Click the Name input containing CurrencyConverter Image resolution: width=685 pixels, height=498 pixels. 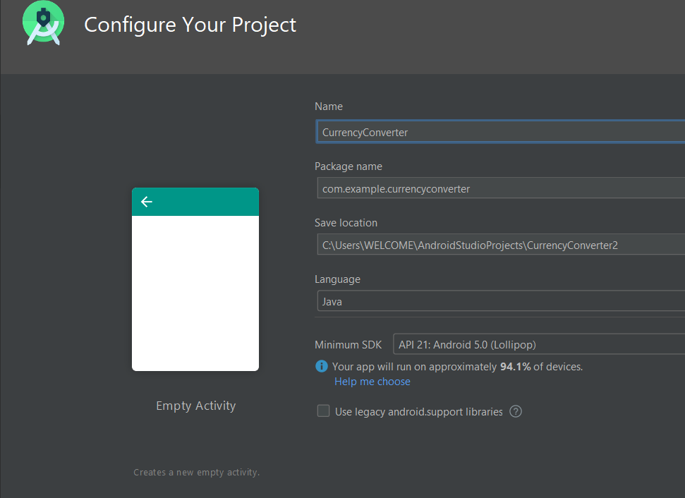[x=494, y=132]
